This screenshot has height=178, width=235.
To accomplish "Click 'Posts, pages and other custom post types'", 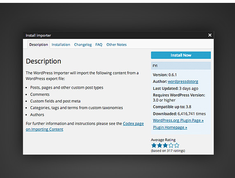I will [67, 87].
